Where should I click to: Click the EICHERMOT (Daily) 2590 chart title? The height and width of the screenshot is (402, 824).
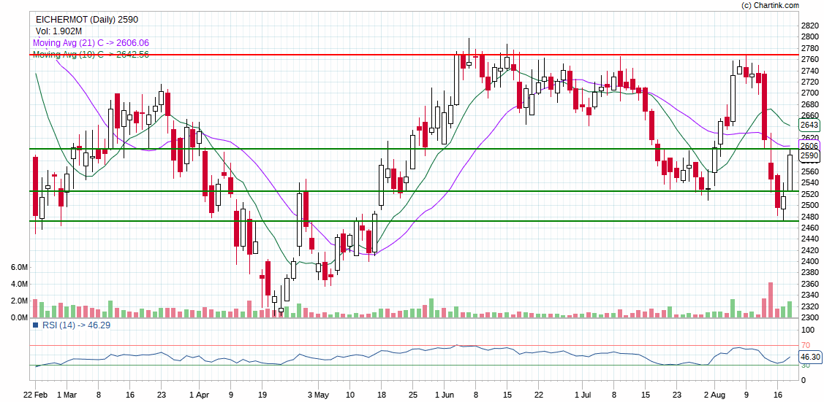[x=87, y=20]
